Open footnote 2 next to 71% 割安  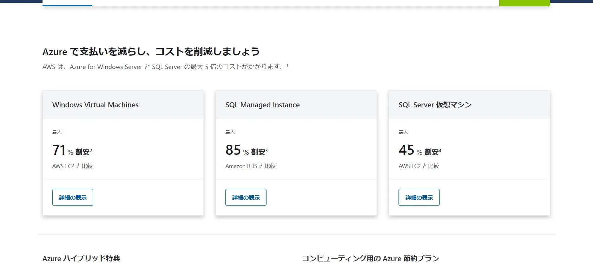click(x=91, y=151)
